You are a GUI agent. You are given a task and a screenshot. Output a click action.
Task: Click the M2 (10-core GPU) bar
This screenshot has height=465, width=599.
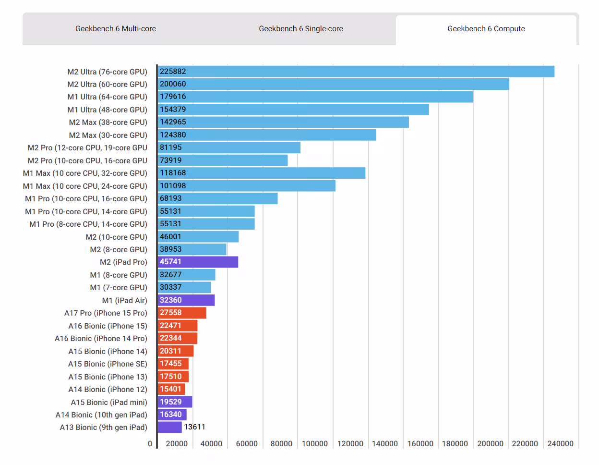point(198,237)
